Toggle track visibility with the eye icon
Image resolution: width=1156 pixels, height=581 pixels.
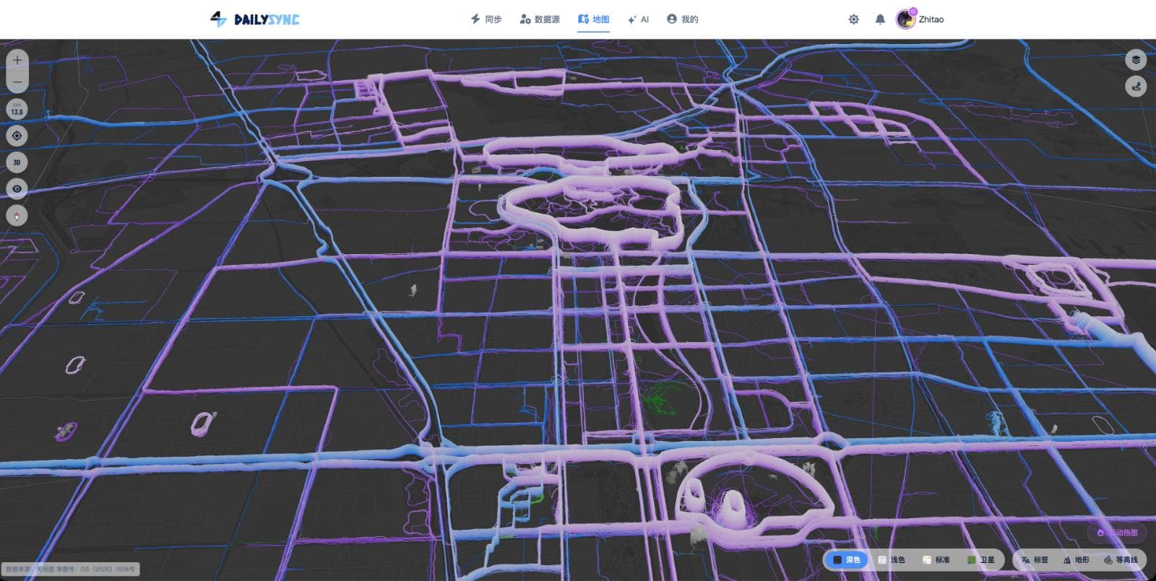pos(17,189)
